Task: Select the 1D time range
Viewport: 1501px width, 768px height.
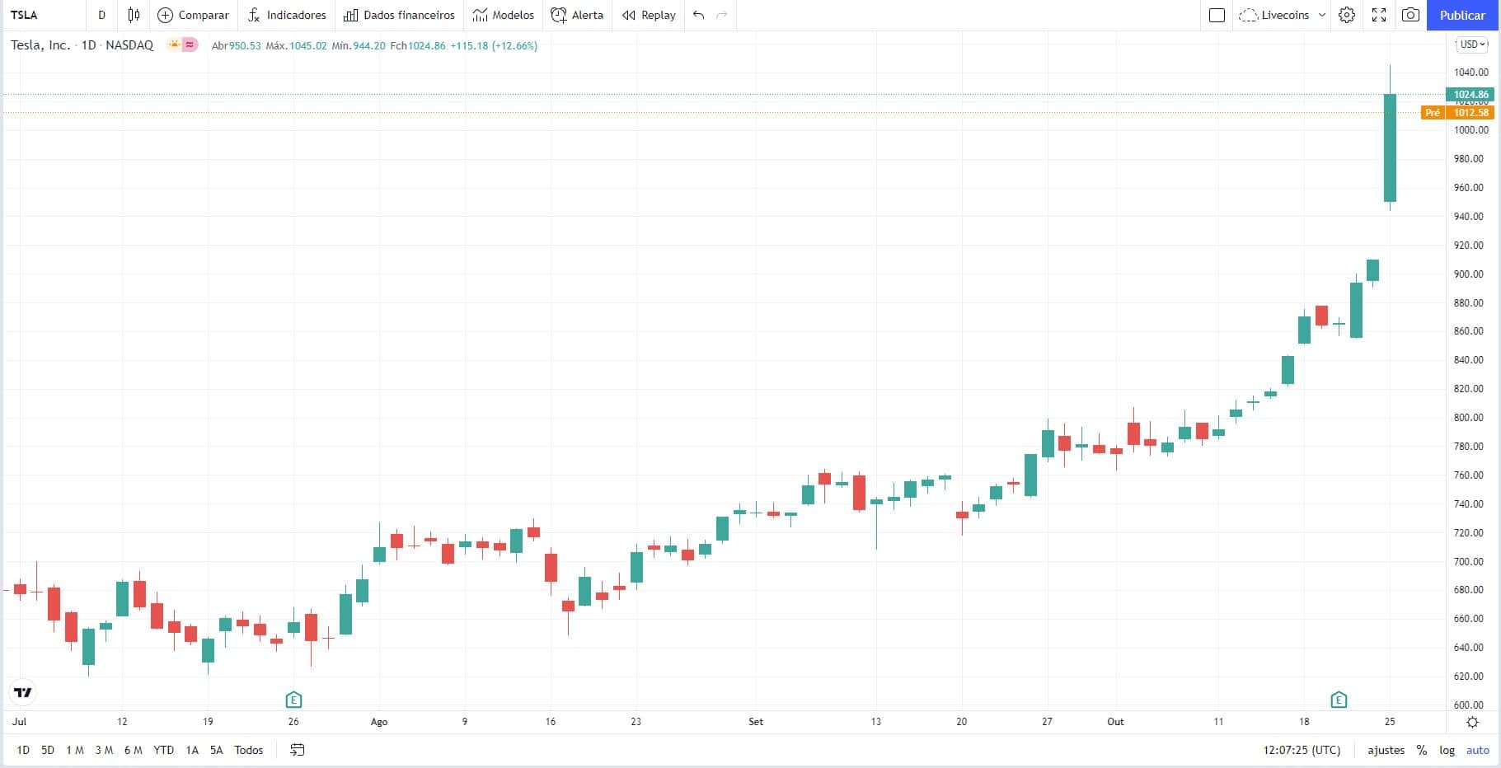Action: pos(23,750)
